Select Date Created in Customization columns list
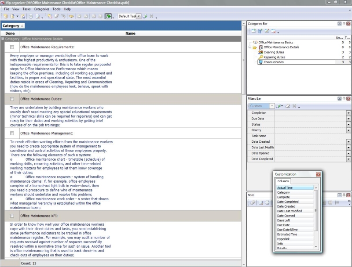 coord(286,206)
